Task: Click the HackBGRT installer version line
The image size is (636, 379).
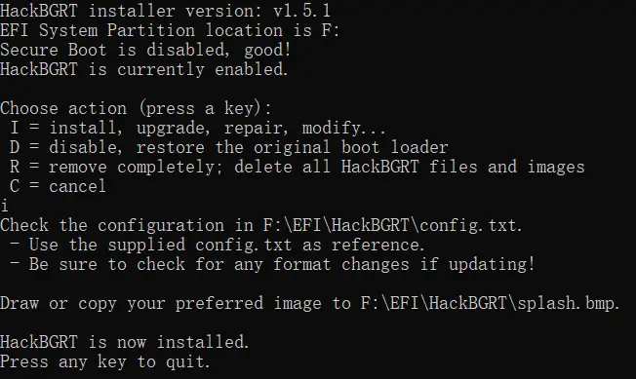Action: pyautogui.click(x=165, y=11)
